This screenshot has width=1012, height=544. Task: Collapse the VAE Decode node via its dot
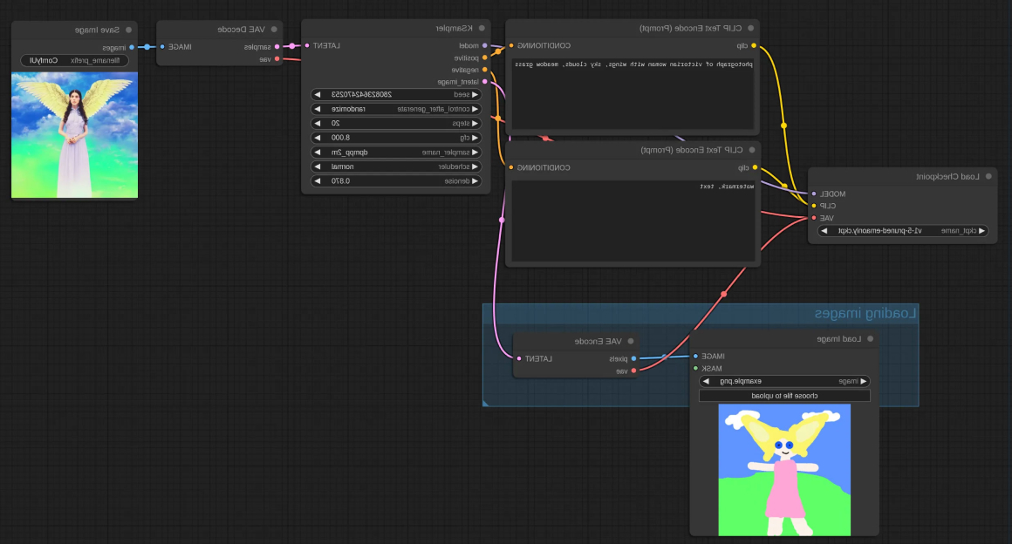click(x=273, y=29)
